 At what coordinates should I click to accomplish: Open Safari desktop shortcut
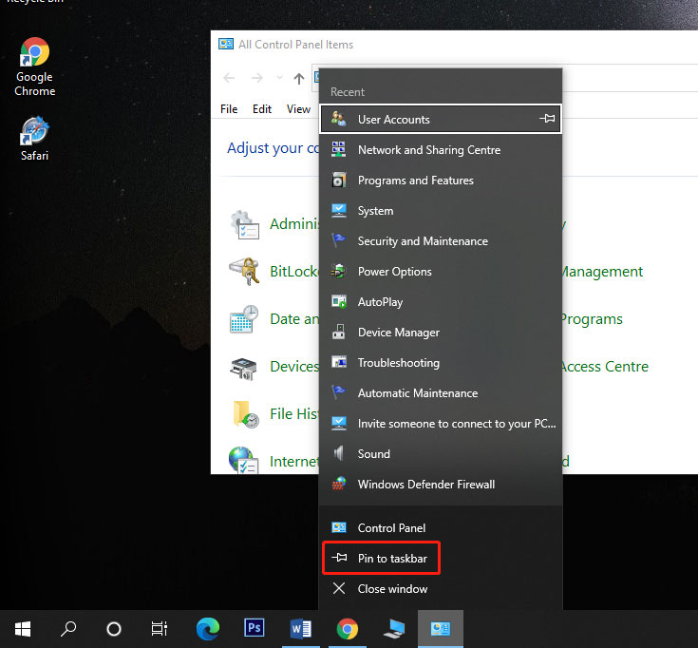[34, 139]
